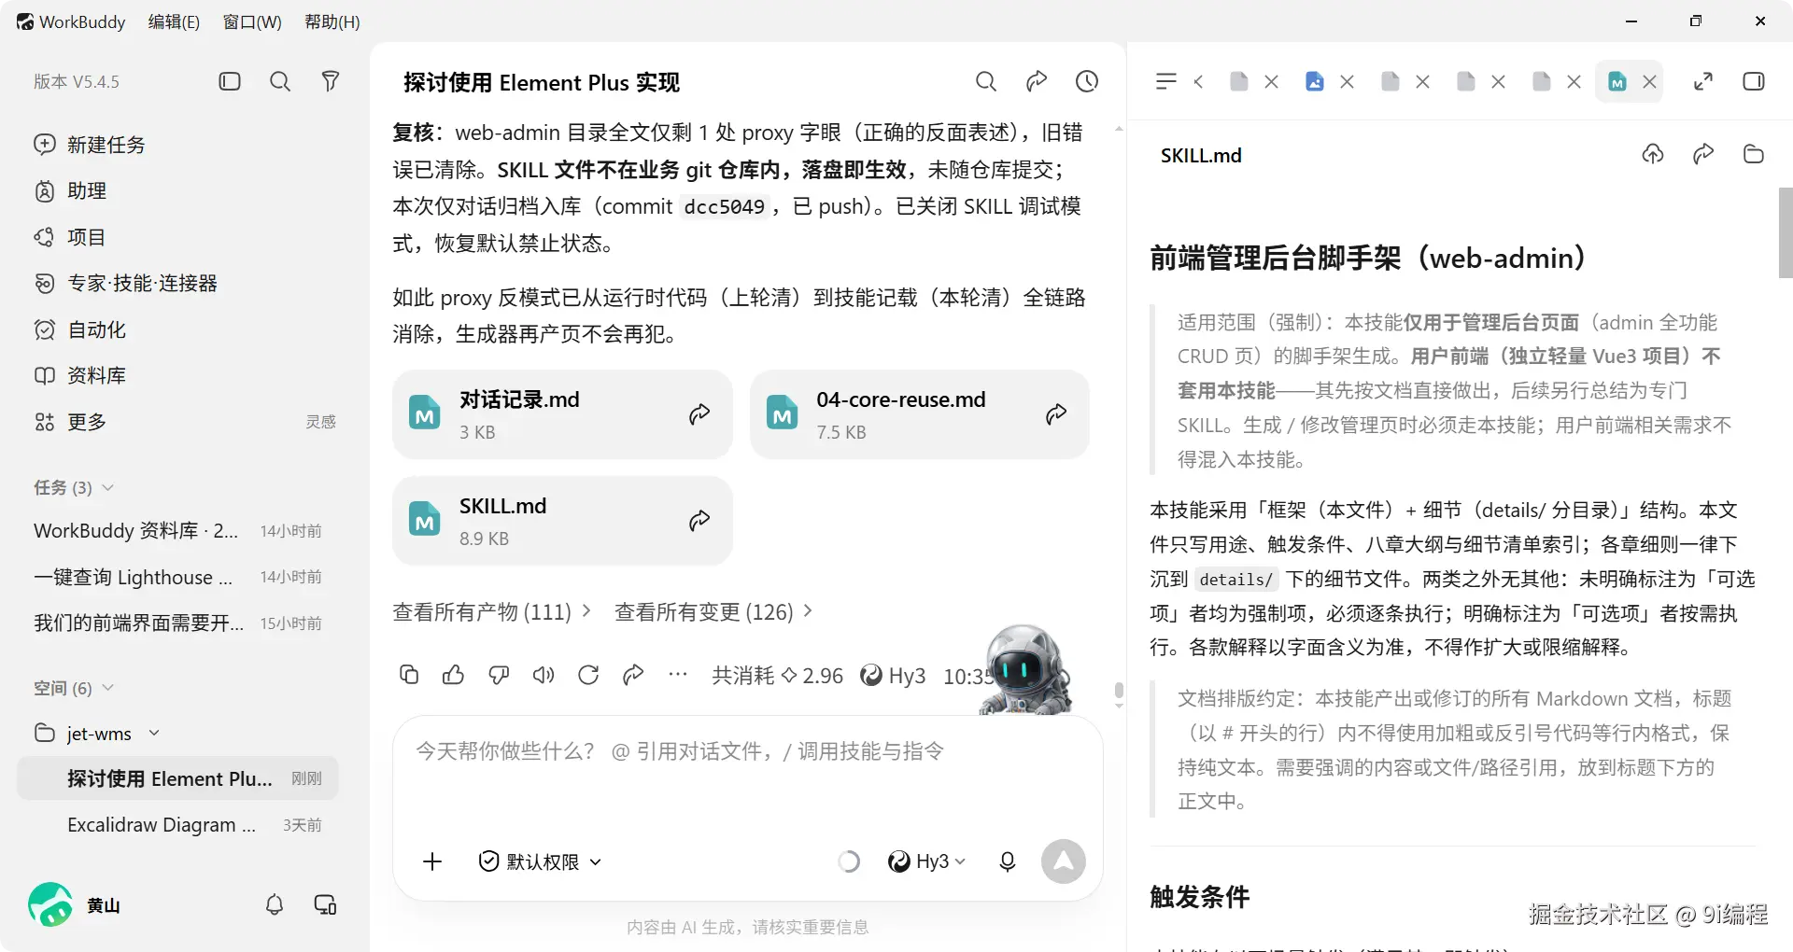
Task: Open the SKILL.md file card
Action: (562, 521)
